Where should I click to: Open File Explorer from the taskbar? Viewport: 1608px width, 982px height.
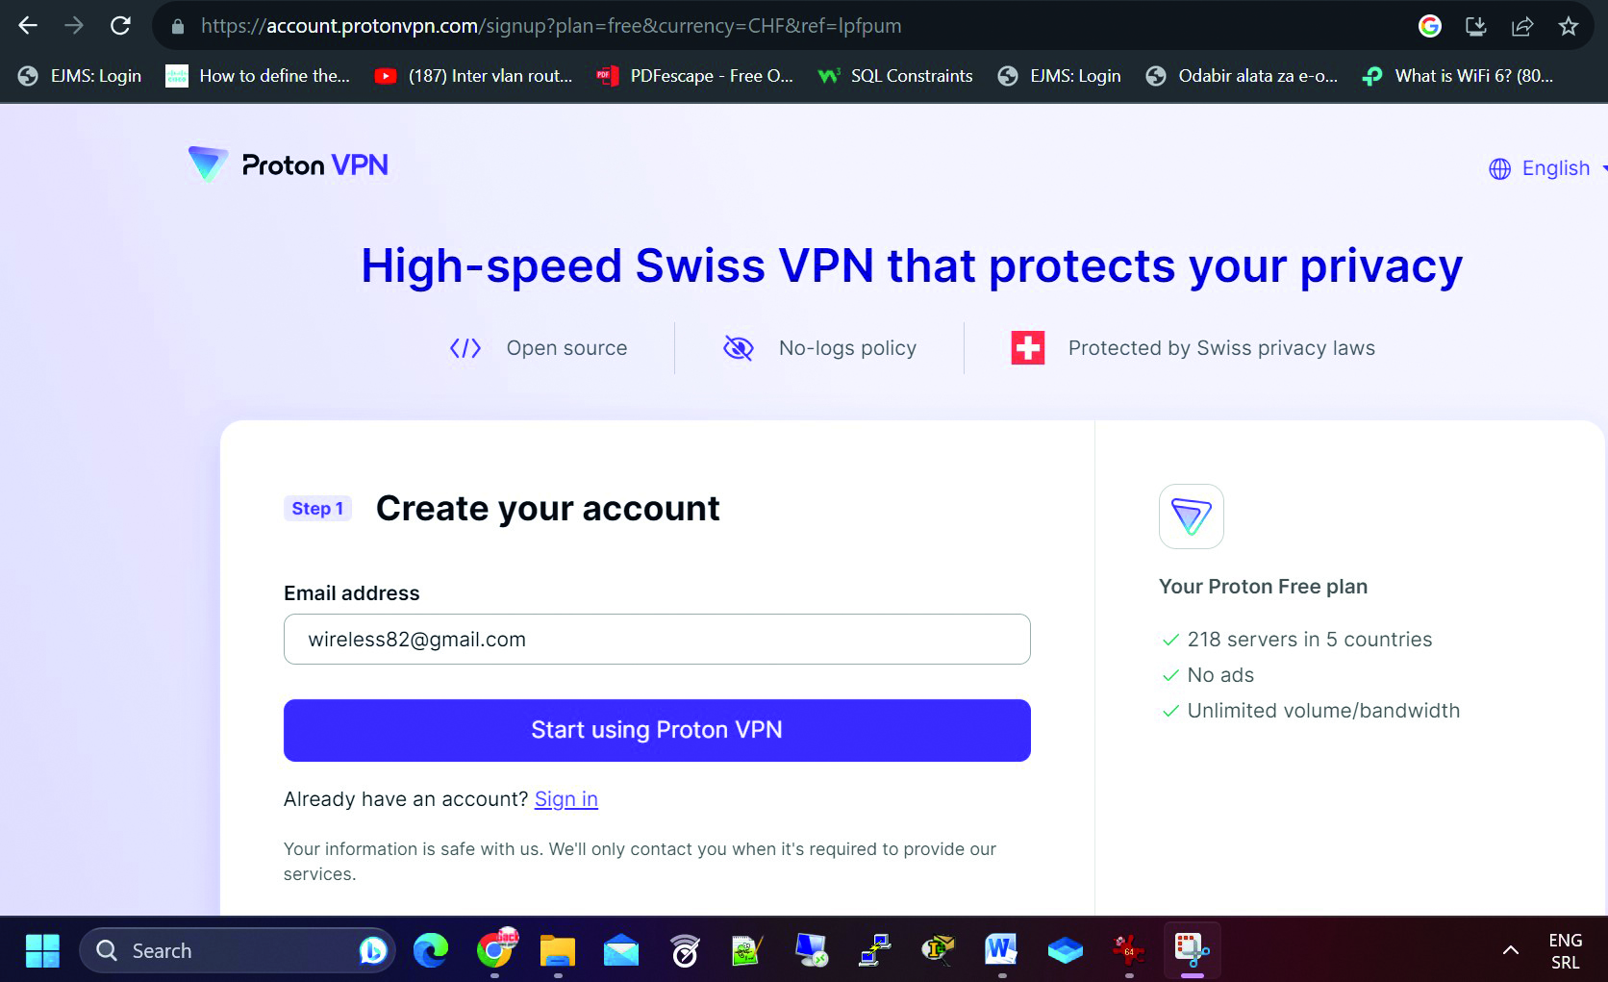558,950
